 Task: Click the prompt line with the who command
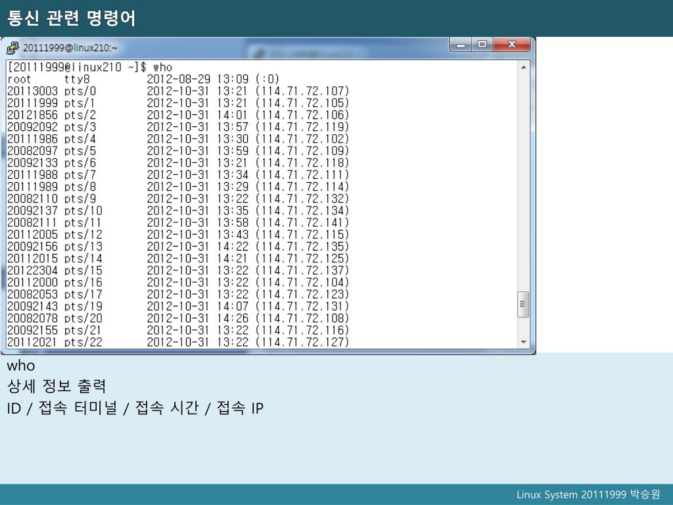click(x=90, y=67)
